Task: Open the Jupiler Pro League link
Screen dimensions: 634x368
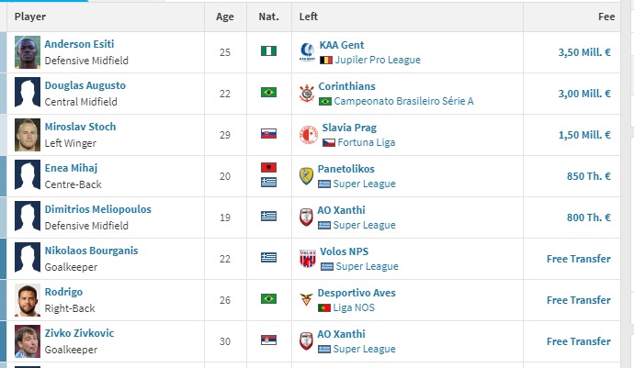Action: coord(378,60)
